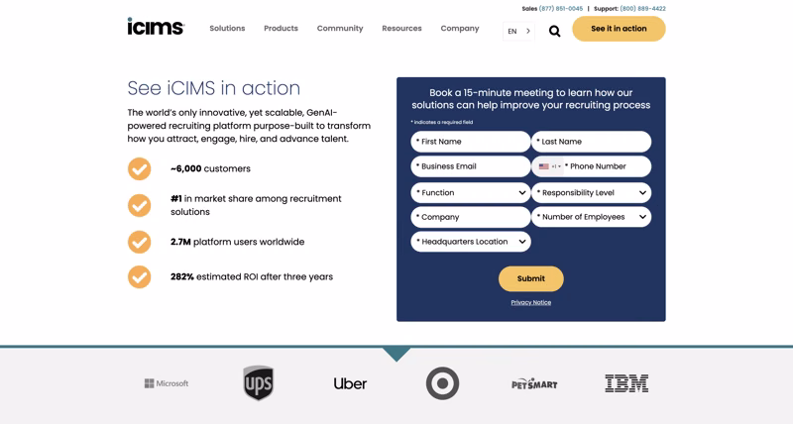Click the '282% estimated ROI after three years' text

(252, 277)
